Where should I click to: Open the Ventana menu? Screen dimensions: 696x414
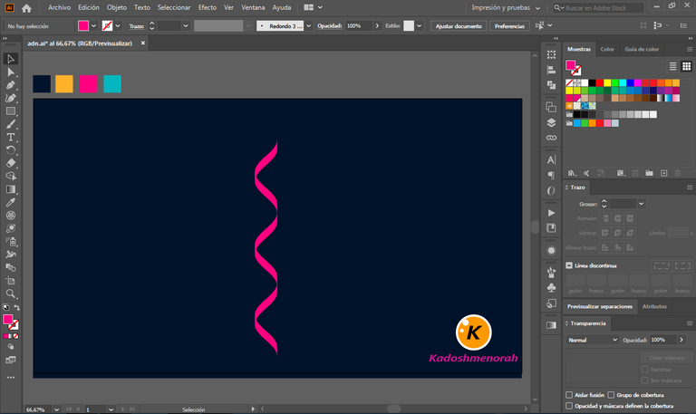253,7
